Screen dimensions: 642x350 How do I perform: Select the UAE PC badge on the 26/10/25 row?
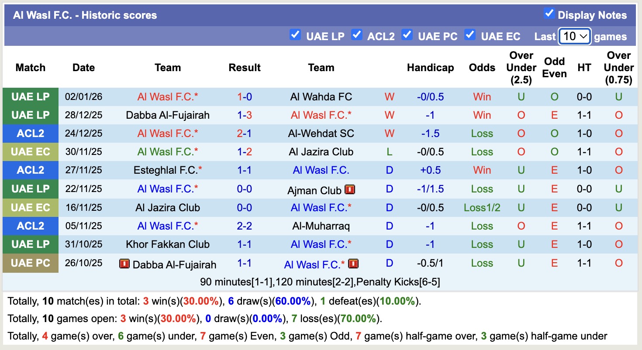tap(30, 263)
